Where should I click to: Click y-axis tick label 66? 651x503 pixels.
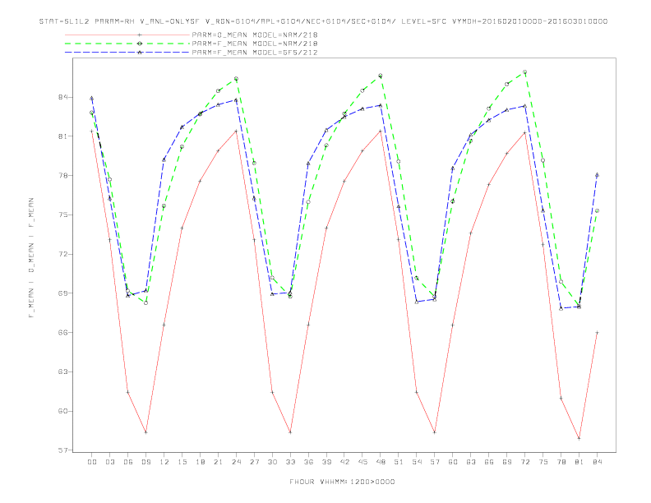click(62, 332)
